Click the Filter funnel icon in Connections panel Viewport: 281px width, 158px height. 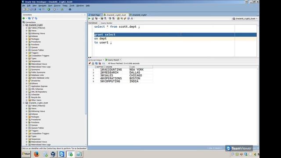click(32, 18)
